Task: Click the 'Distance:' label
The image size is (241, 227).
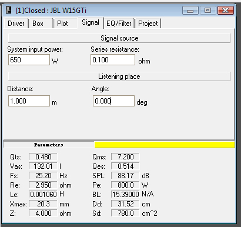Action: [20, 89]
